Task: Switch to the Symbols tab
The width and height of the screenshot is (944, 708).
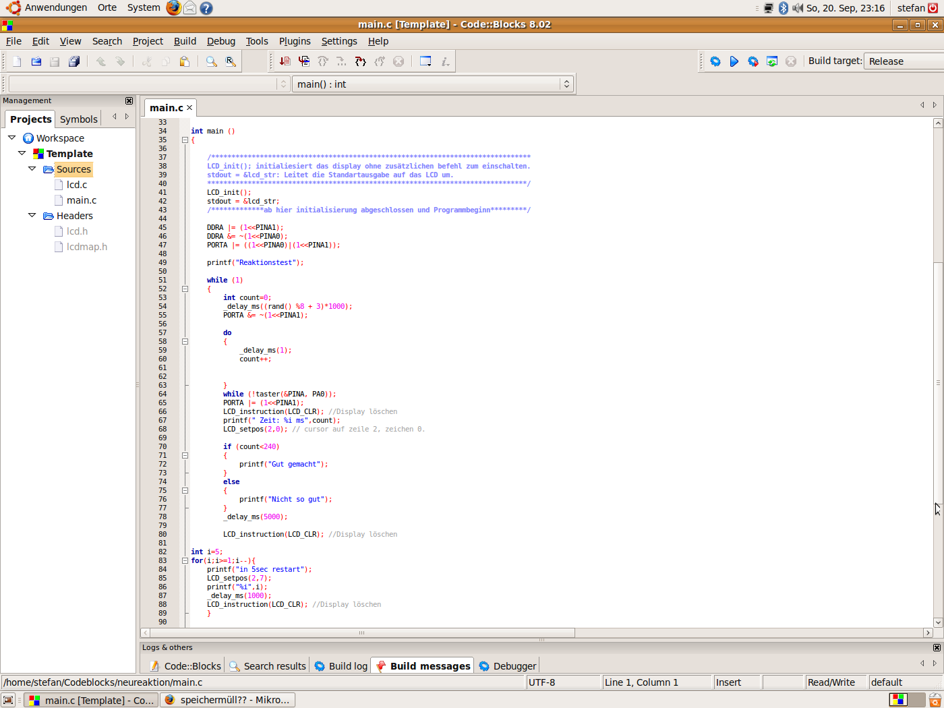Action: point(79,119)
